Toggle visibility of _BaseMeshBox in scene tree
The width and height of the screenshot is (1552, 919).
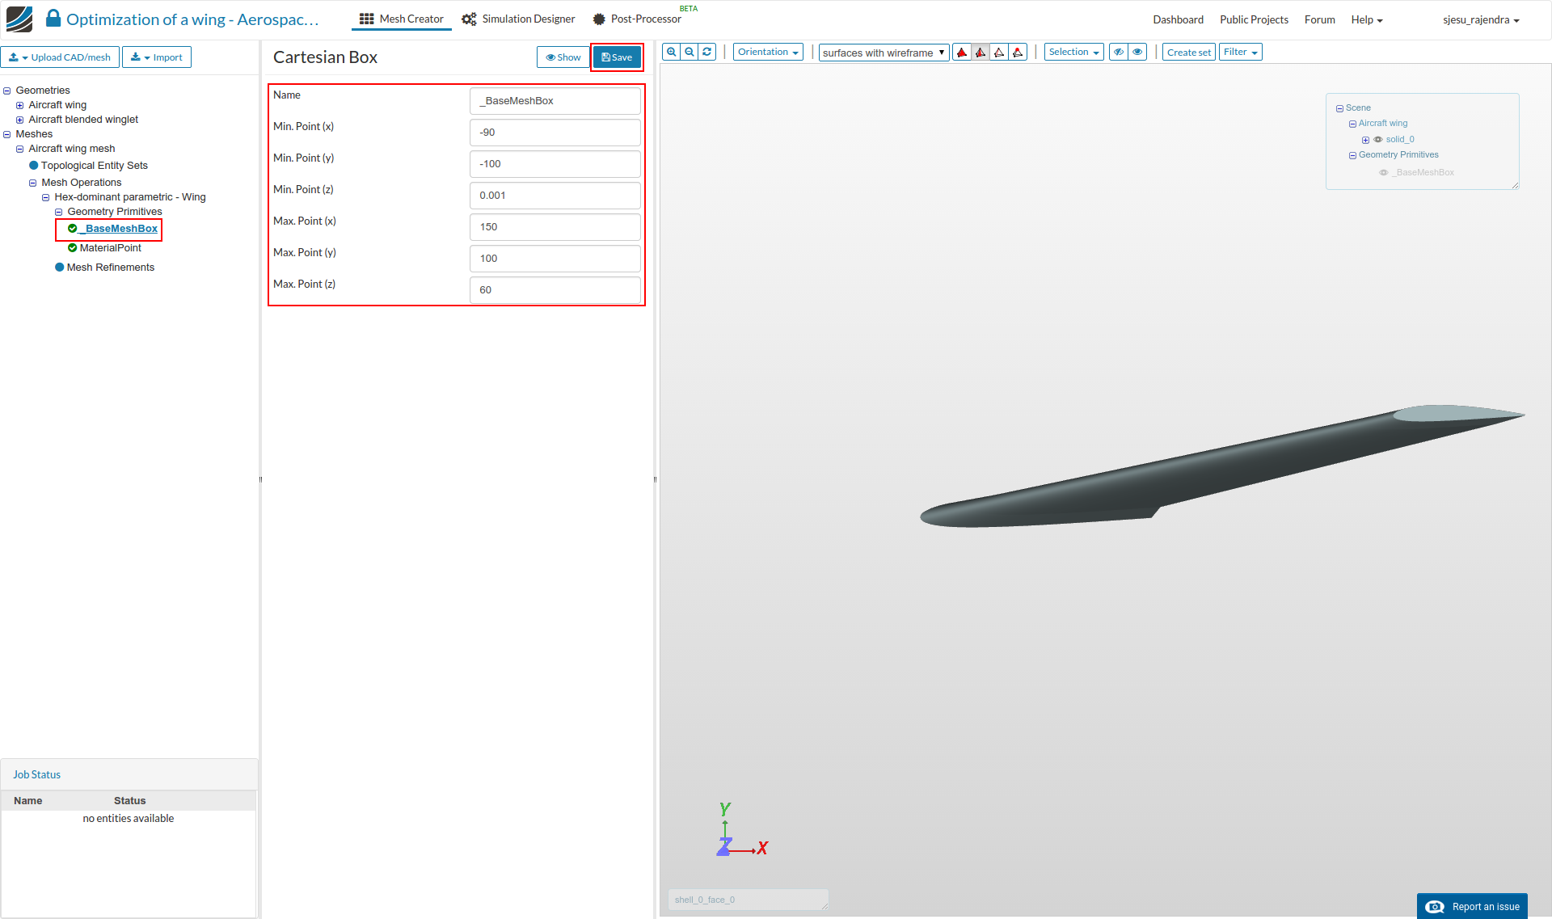(x=1383, y=172)
